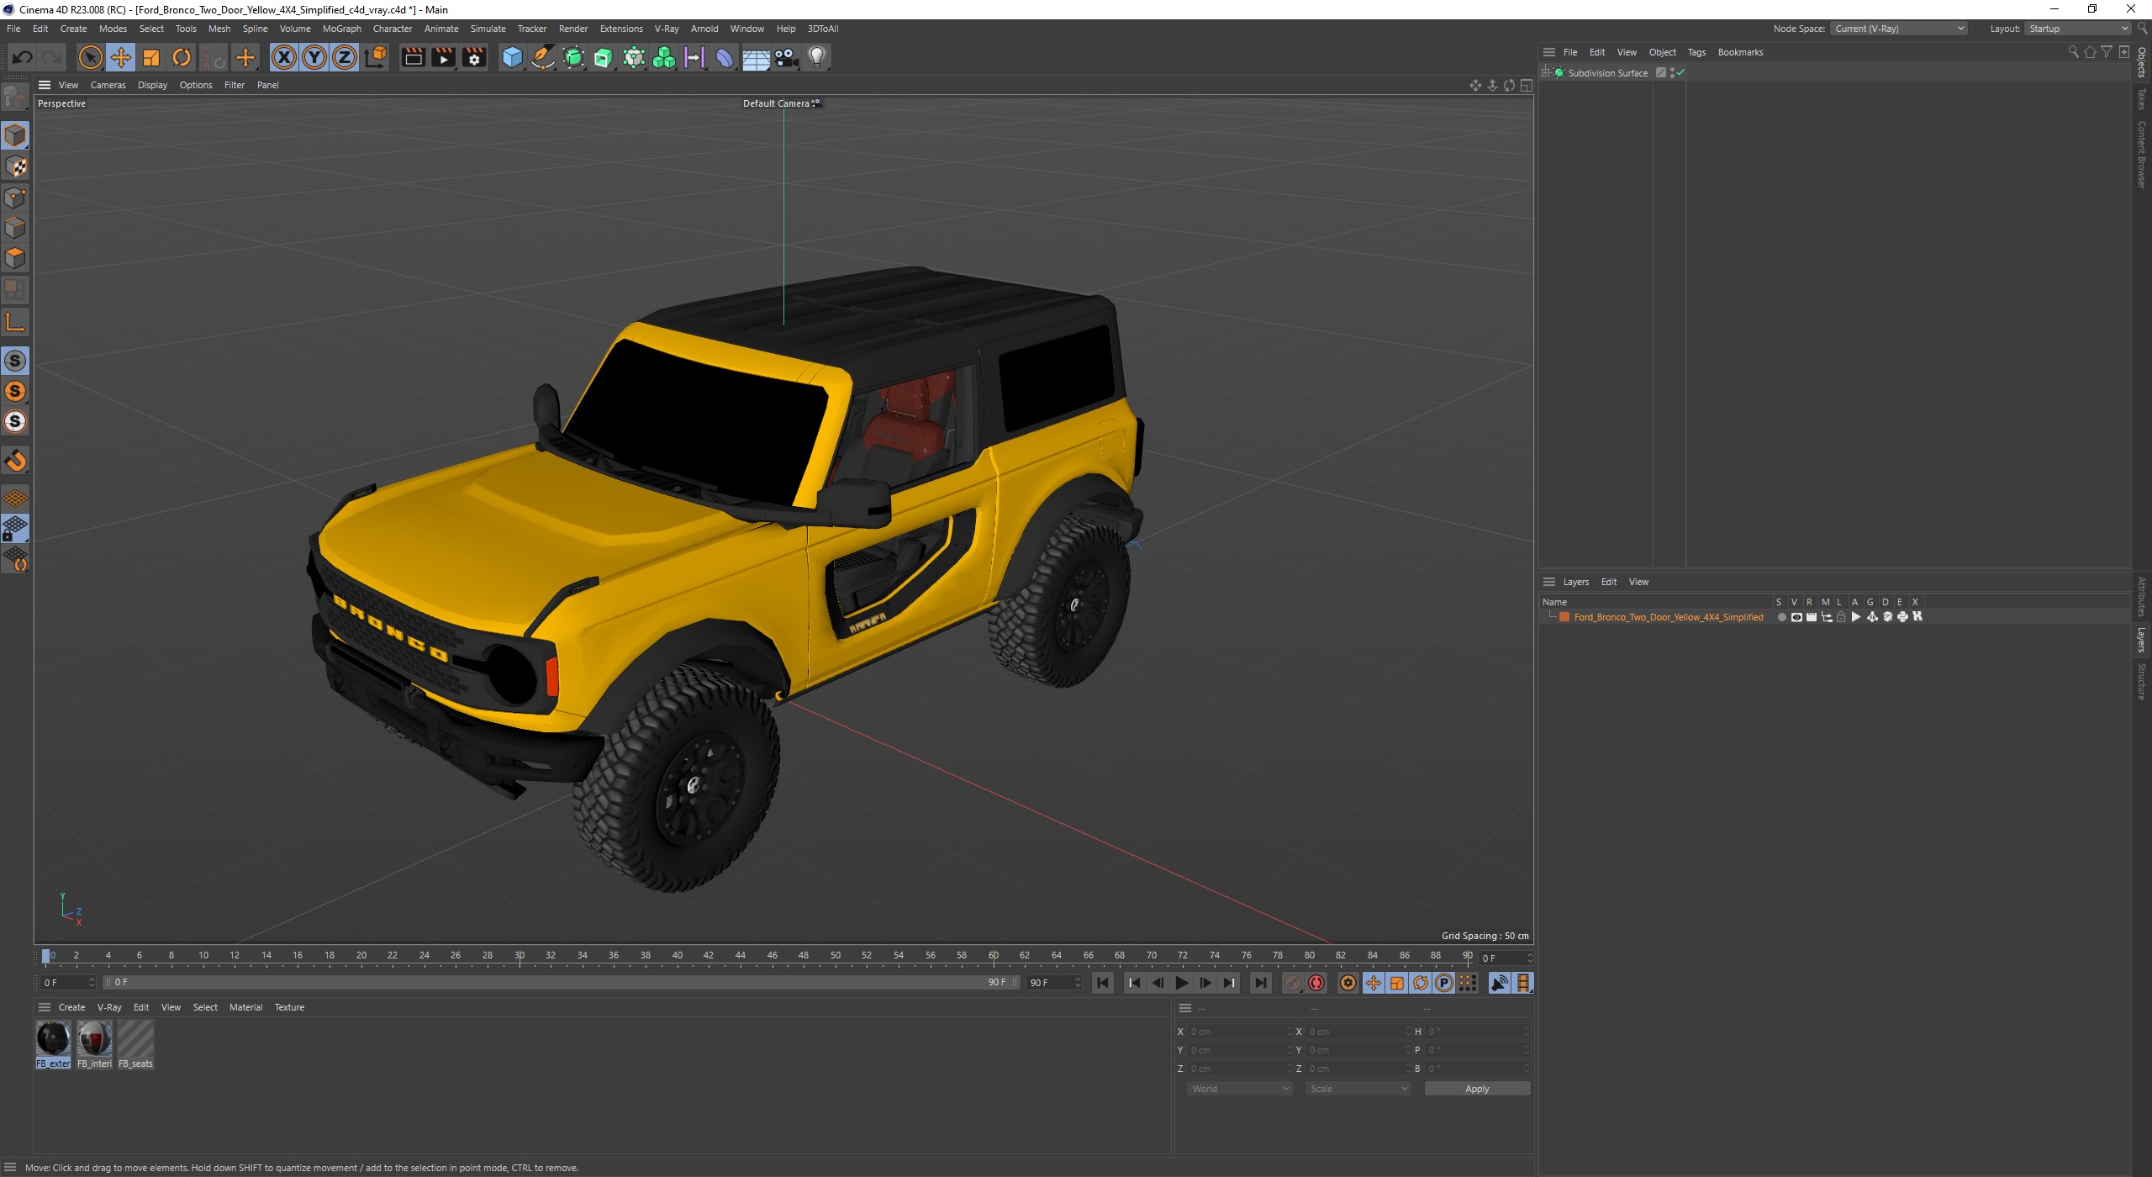Open the Scale mode dropdown
Image resolution: width=2152 pixels, height=1177 pixels.
[x=1358, y=1089]
